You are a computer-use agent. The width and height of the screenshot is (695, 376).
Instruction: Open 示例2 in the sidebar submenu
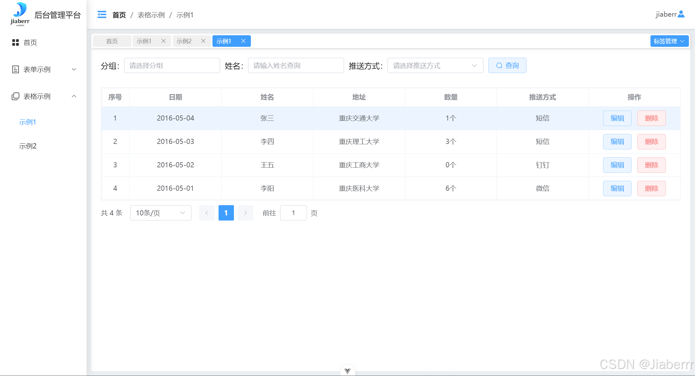[28, 146]
